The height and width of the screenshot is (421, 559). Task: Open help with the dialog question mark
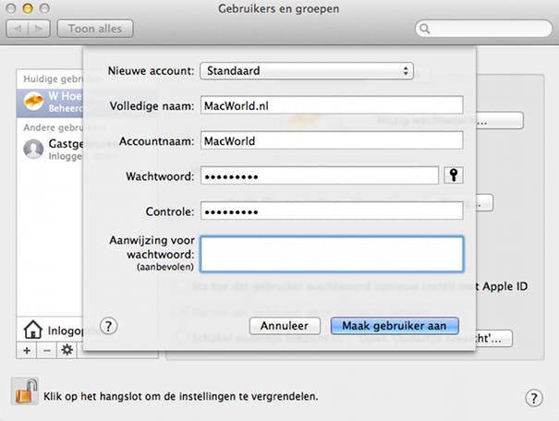[x=109, y=325]
